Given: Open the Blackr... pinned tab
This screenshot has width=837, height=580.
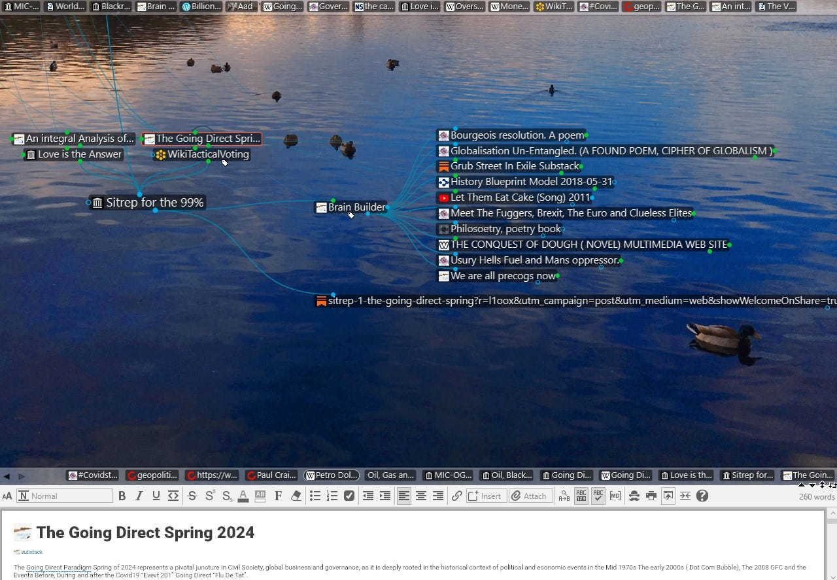Looking at the screenshot, I should (111, 7).
